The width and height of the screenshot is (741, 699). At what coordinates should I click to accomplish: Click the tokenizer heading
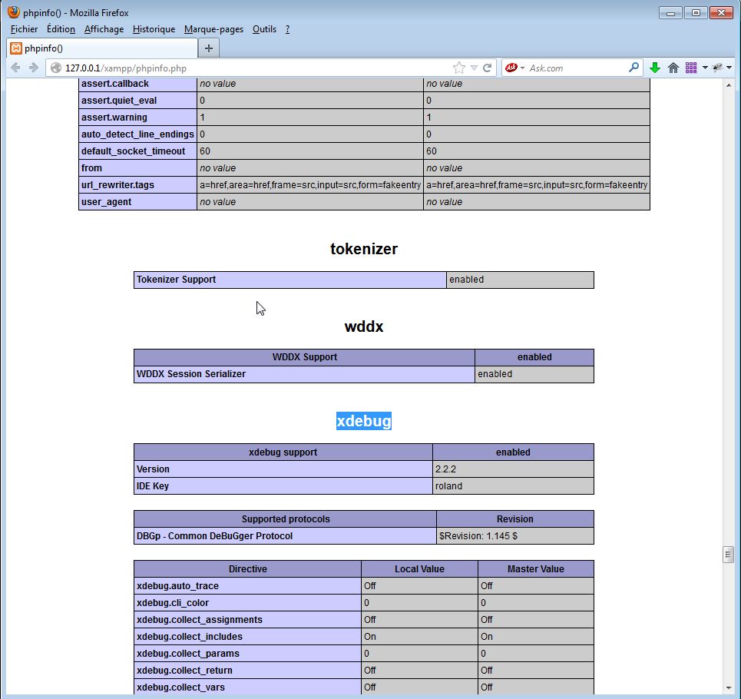[x=364, y=249]
